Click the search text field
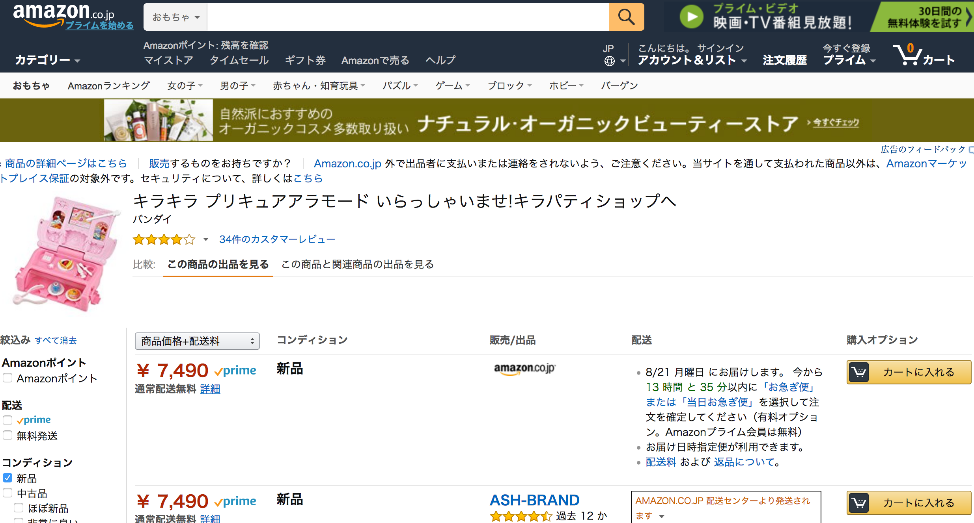974x523 pixels. 408,17
